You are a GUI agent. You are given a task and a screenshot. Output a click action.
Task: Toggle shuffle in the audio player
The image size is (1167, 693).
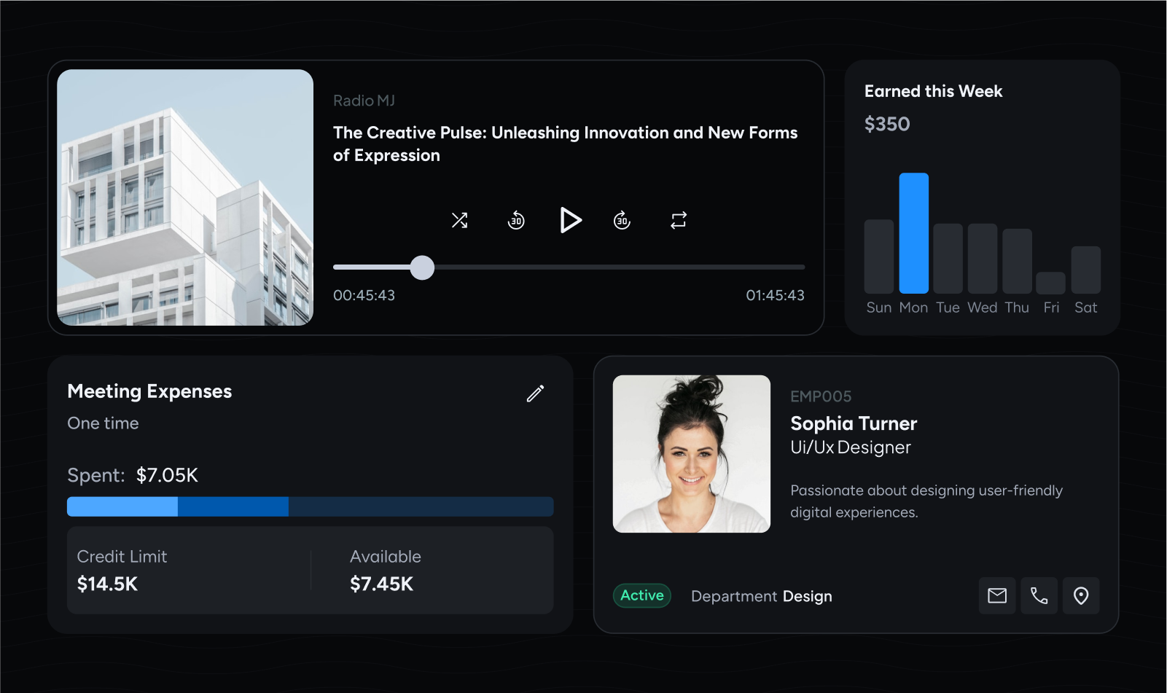[x=459, y=220]
